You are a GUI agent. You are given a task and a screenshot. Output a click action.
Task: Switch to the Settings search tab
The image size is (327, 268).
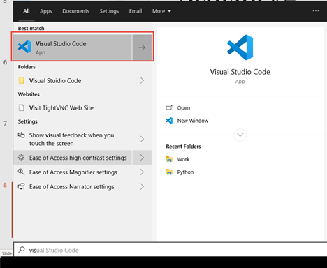109,11
